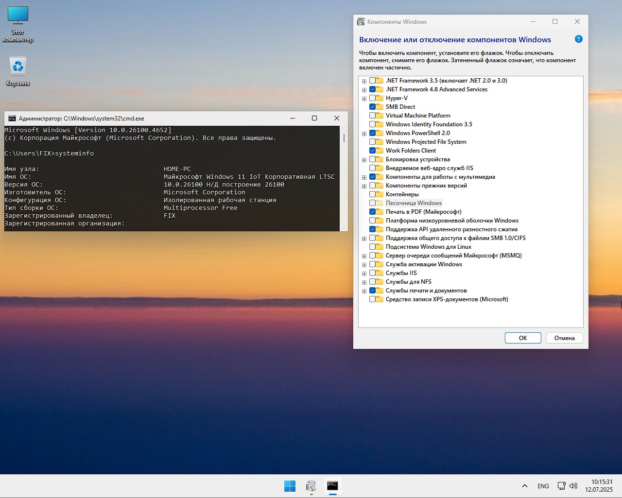622x498 pixels.
Task: Select the 'Контейнеры' component item
Action: (x=402, y=194)
